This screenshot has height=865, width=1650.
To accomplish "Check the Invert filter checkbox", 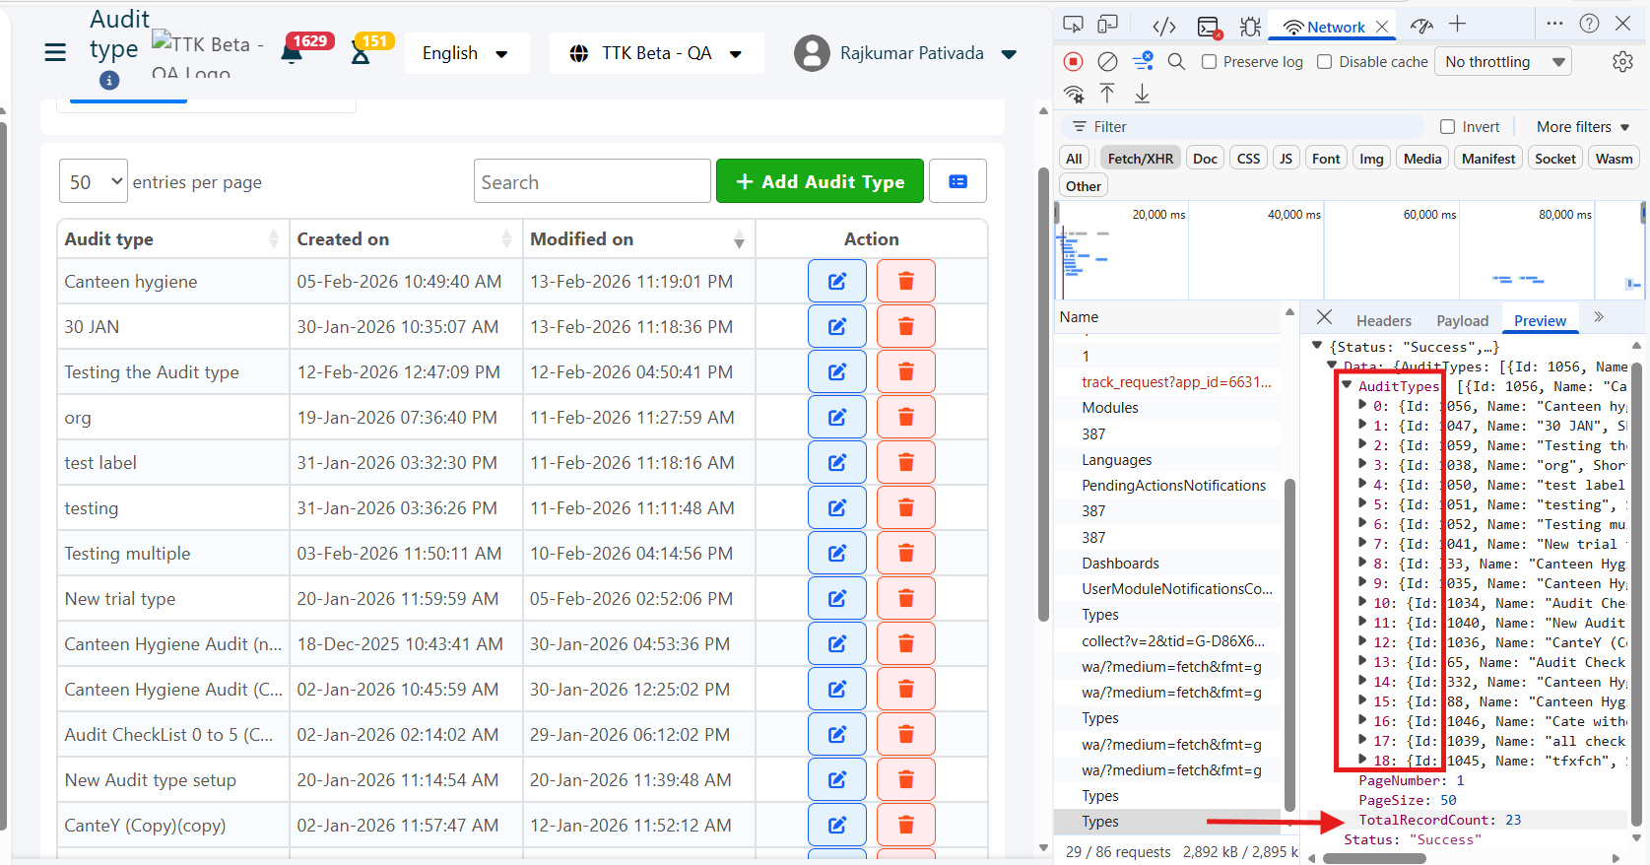I will coord(1447,127).
